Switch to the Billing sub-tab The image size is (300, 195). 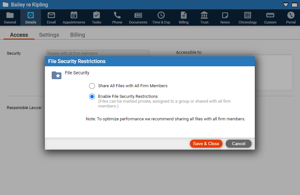78,35
